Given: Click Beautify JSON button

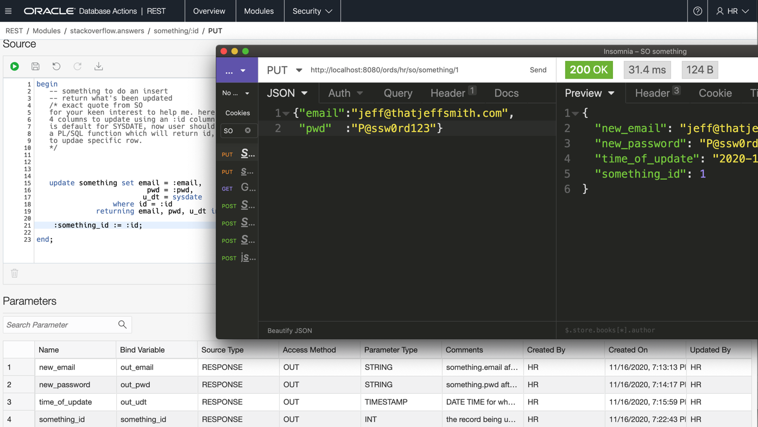Looking at the screenshot, I should pyautogui.click(x=289, y=330).
